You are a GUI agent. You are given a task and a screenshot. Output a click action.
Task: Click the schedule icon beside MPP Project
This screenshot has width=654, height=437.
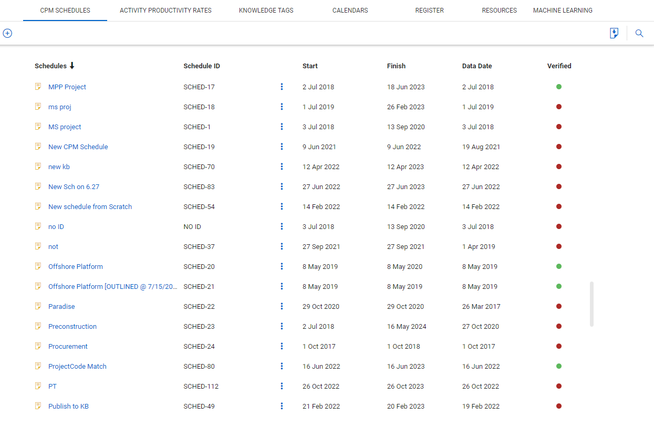tap(38, 87)
